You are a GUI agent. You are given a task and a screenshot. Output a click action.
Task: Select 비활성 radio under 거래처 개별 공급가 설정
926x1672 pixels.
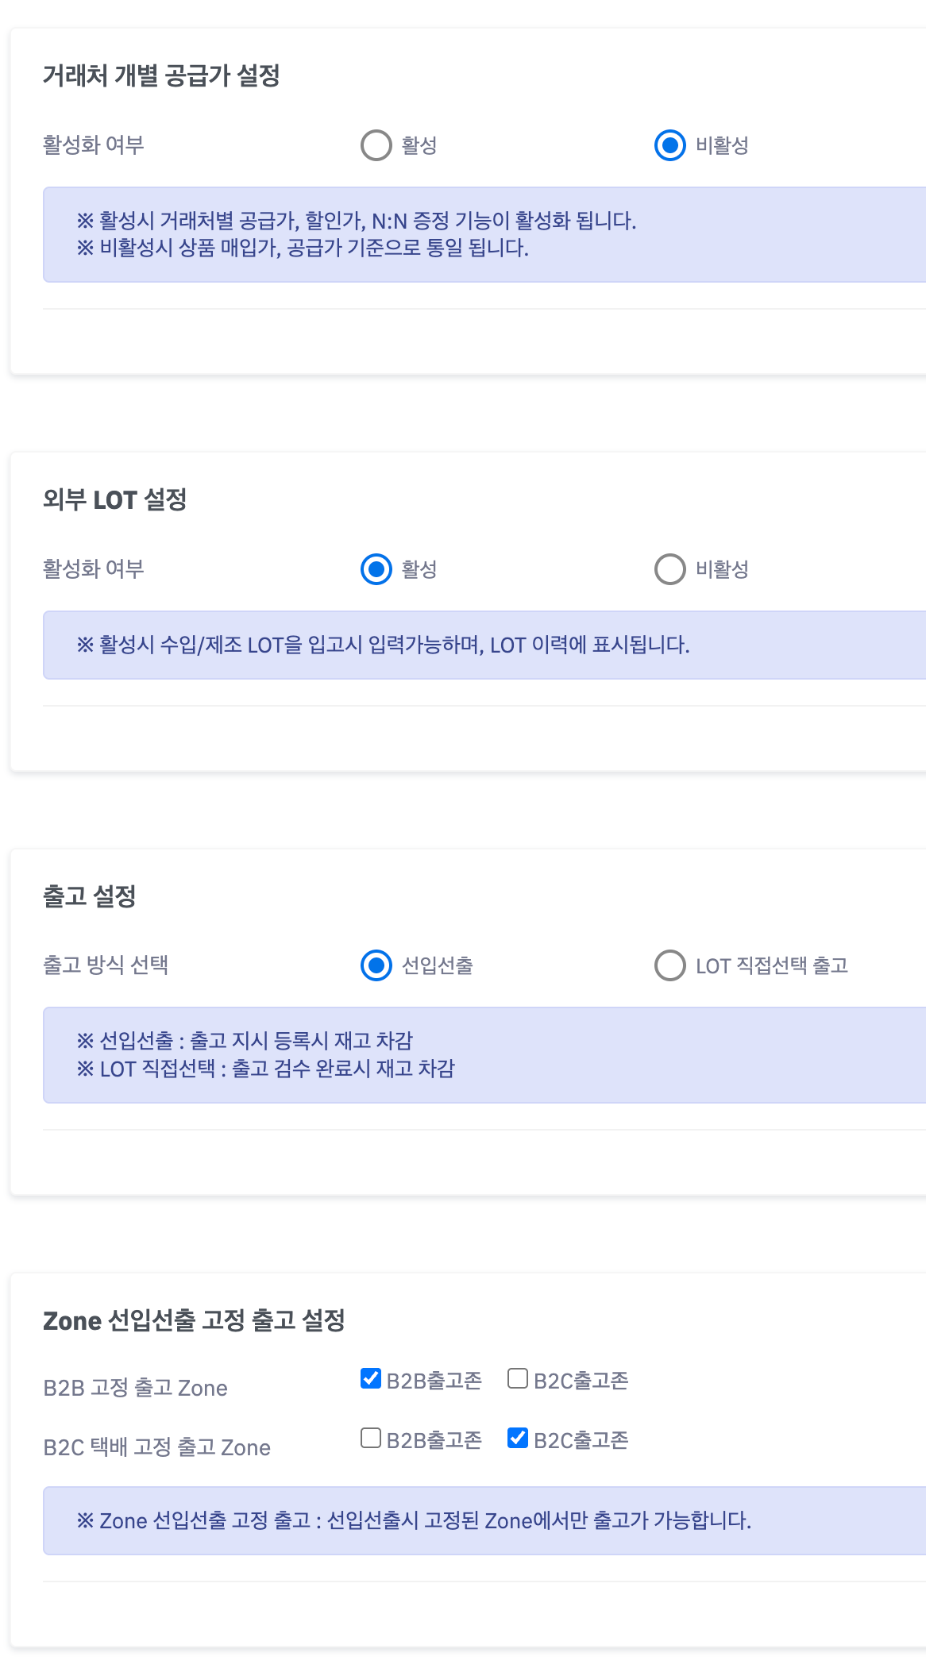point(670,145)
